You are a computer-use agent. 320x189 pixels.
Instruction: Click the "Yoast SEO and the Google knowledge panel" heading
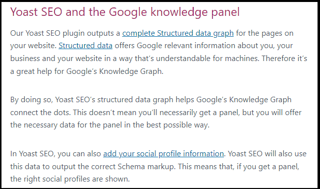click(125, 12)
